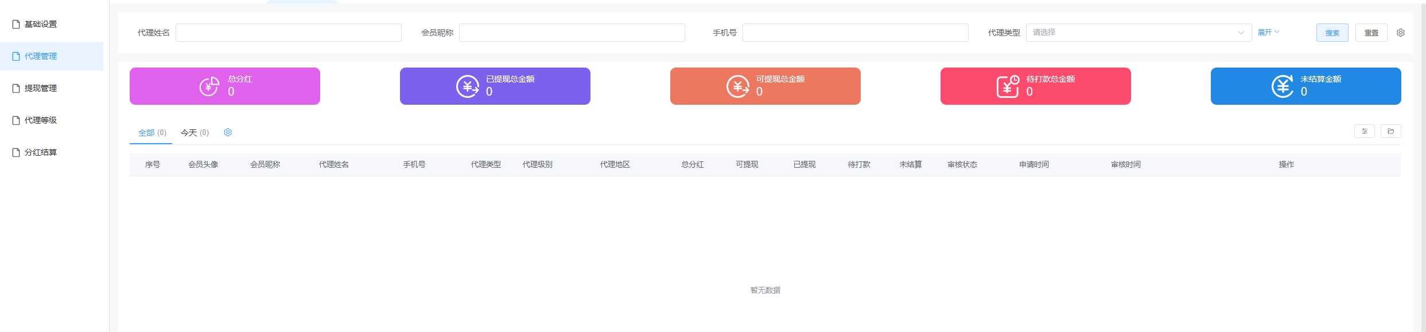Focus the 代理姓名 input field
The image size is (1426, 332).
point(289,33)
